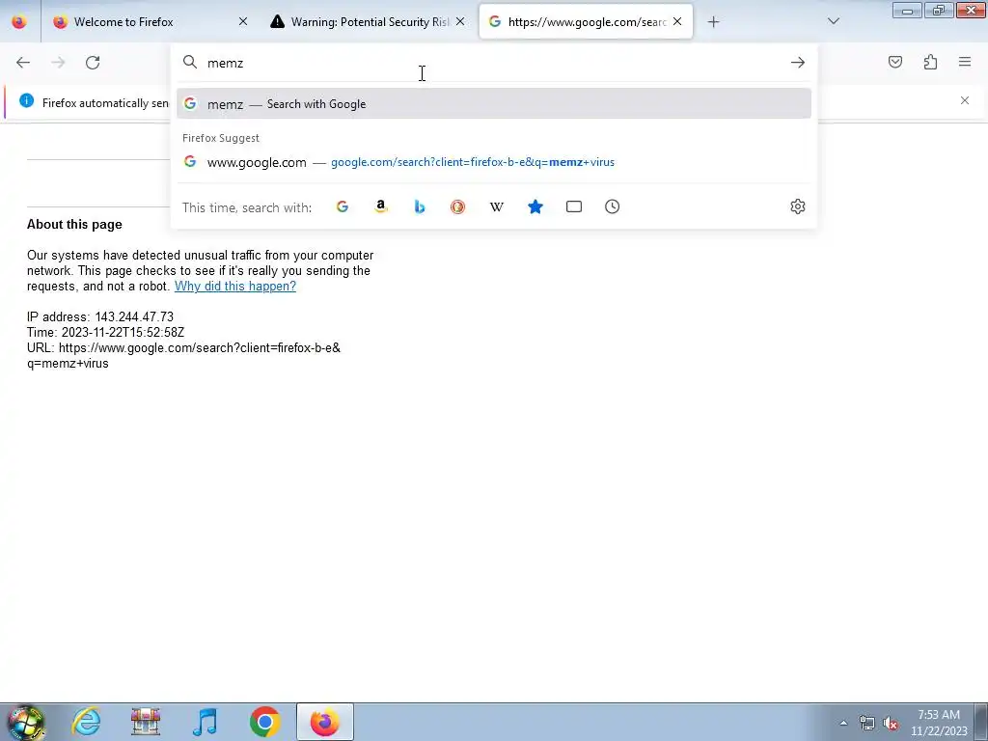Search this time with Google icon
Viewport: 988px width, 741px height.
343,206
